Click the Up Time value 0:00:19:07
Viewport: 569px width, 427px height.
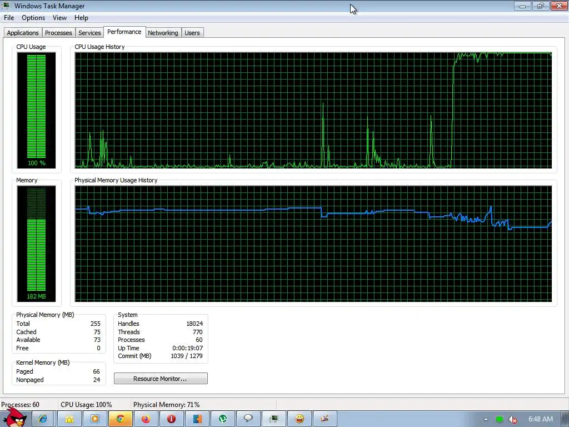tap(188, 348)
